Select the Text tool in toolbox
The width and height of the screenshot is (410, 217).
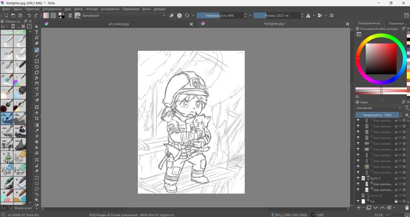click(37, 32)
